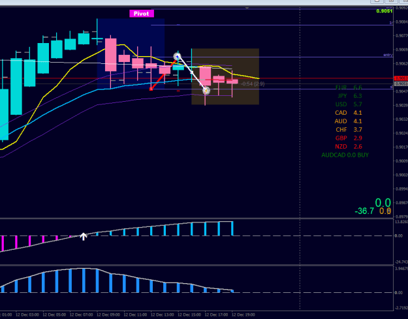The image size is (408, 319).
Task: Click the 12 Dec 15:00 time axis label
Action: coord(189,314)
